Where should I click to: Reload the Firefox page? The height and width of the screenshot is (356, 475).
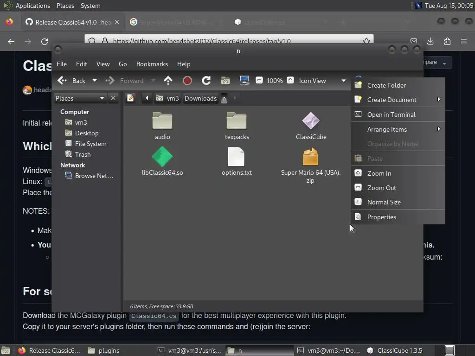(45, 41)
